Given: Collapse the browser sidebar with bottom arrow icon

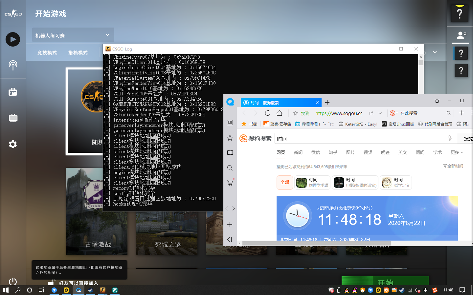Looking at the screenshot, I should click(230, 239).
